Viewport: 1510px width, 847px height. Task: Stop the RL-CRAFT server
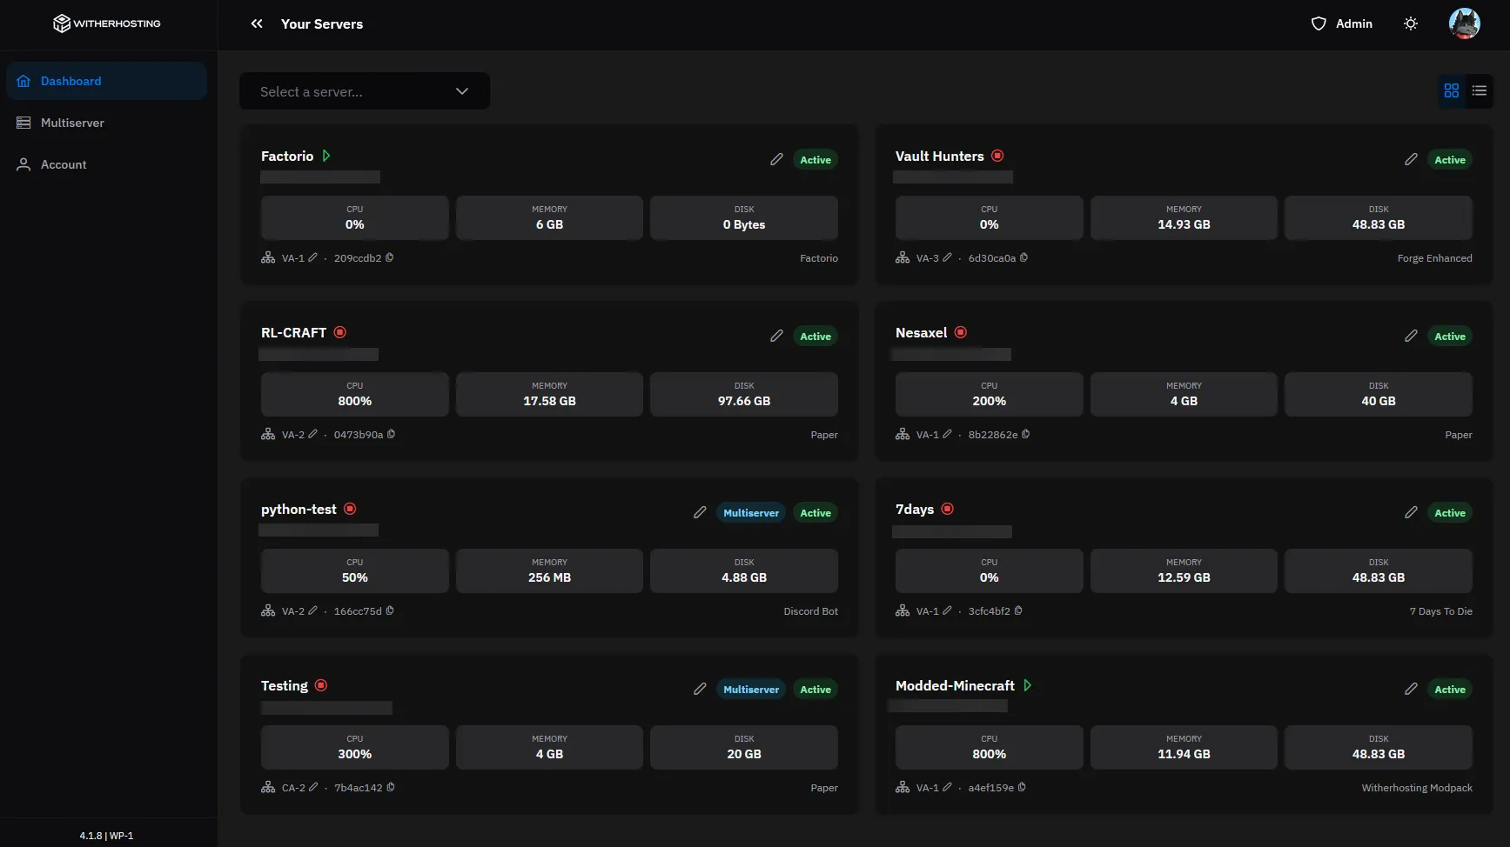pos(340,332)
